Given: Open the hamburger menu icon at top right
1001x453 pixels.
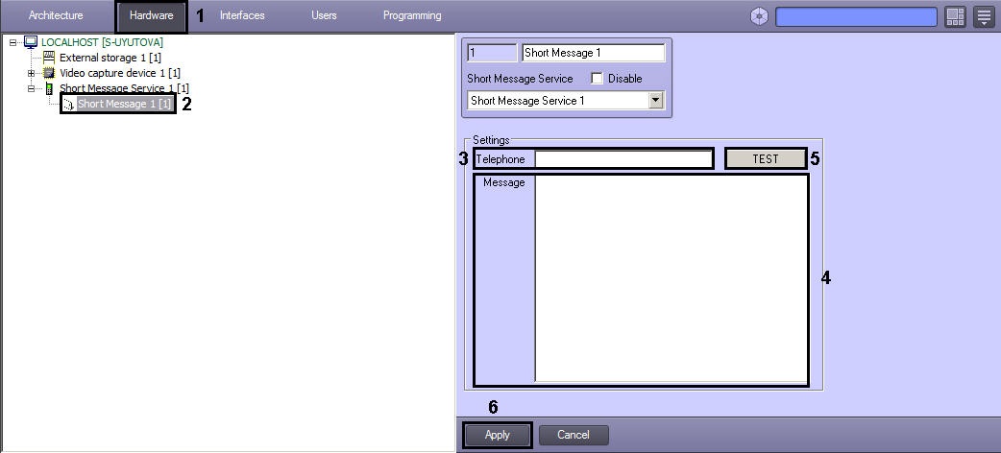Looking at the screenshot, I should [x=984, y=16].
